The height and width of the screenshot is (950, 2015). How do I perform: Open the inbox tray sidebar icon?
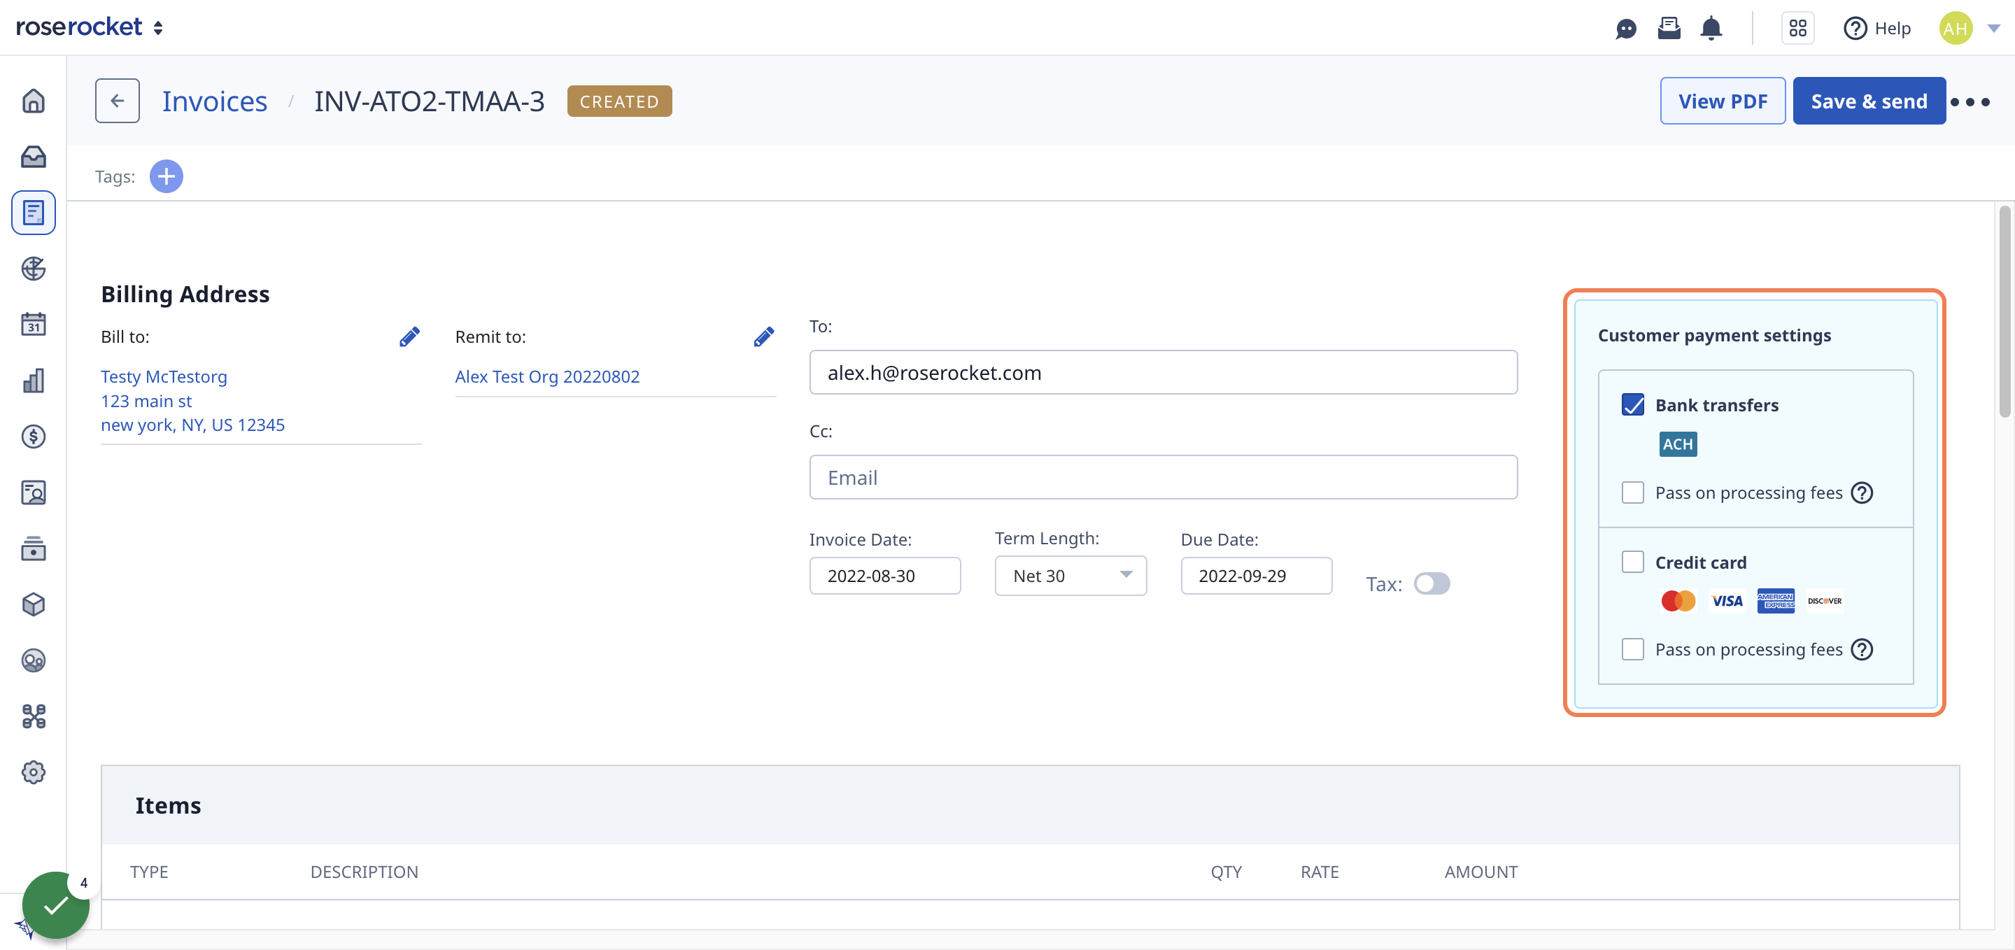point(34,157)
